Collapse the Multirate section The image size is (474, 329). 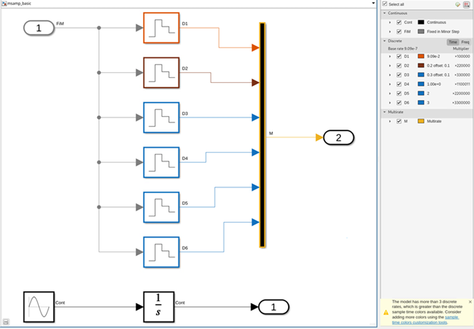click(385, 112)
